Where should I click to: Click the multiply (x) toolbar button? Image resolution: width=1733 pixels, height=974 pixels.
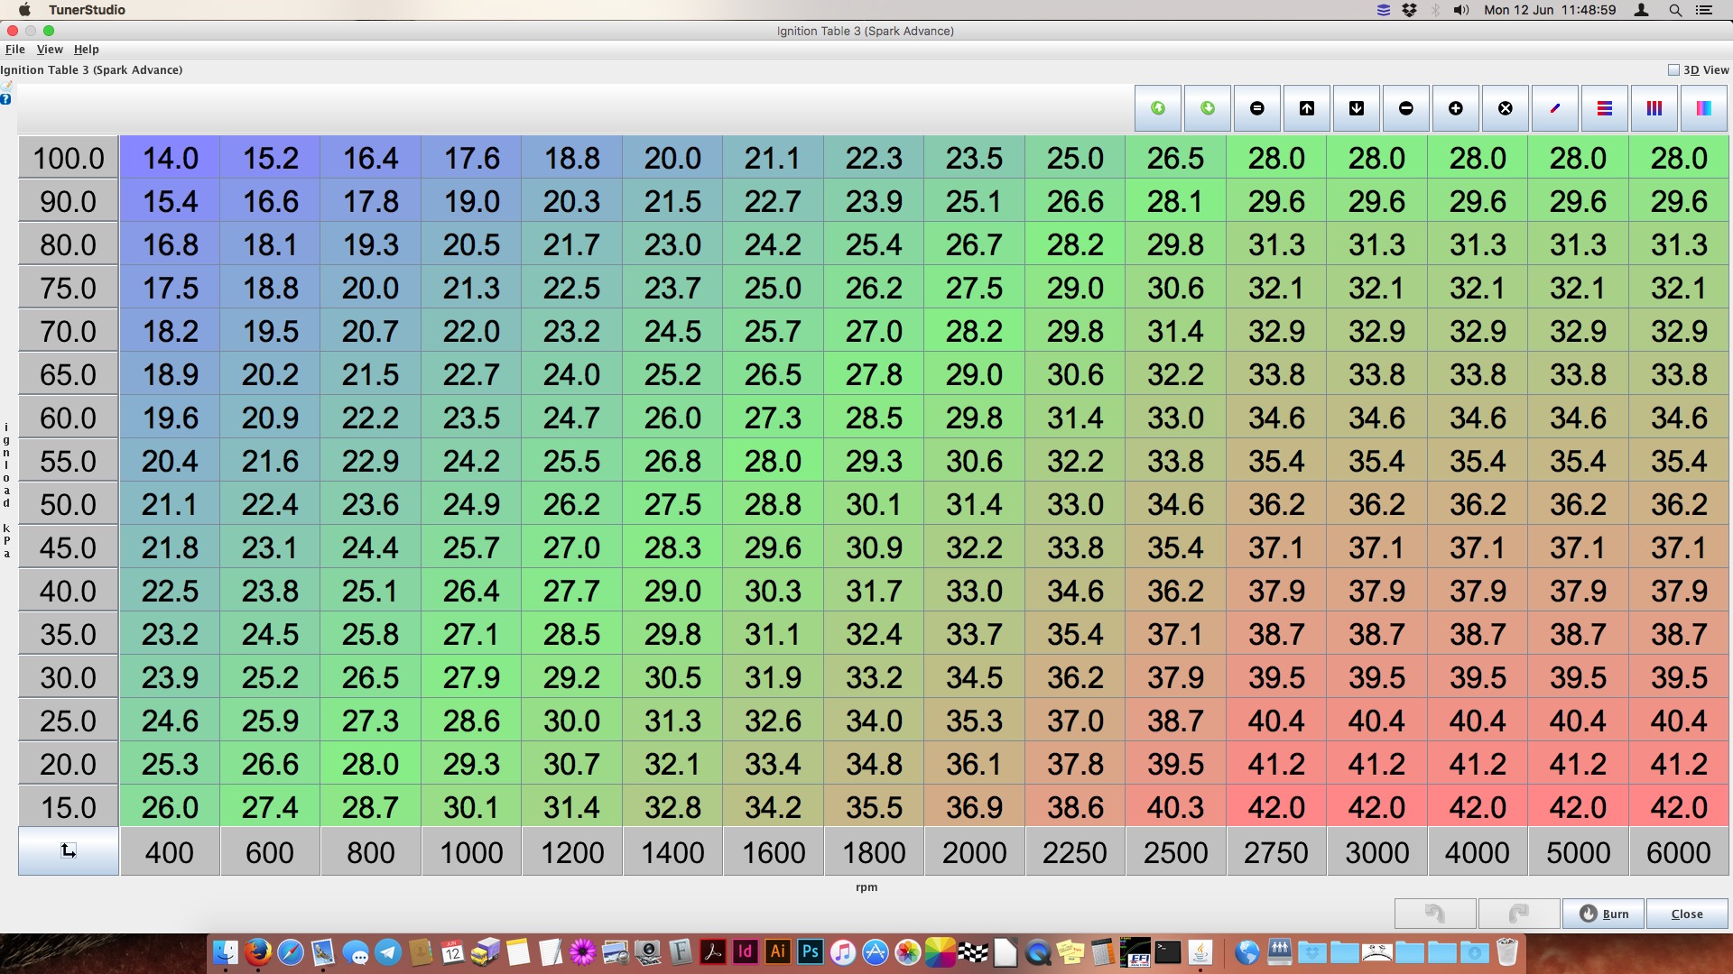[1506, 108]
